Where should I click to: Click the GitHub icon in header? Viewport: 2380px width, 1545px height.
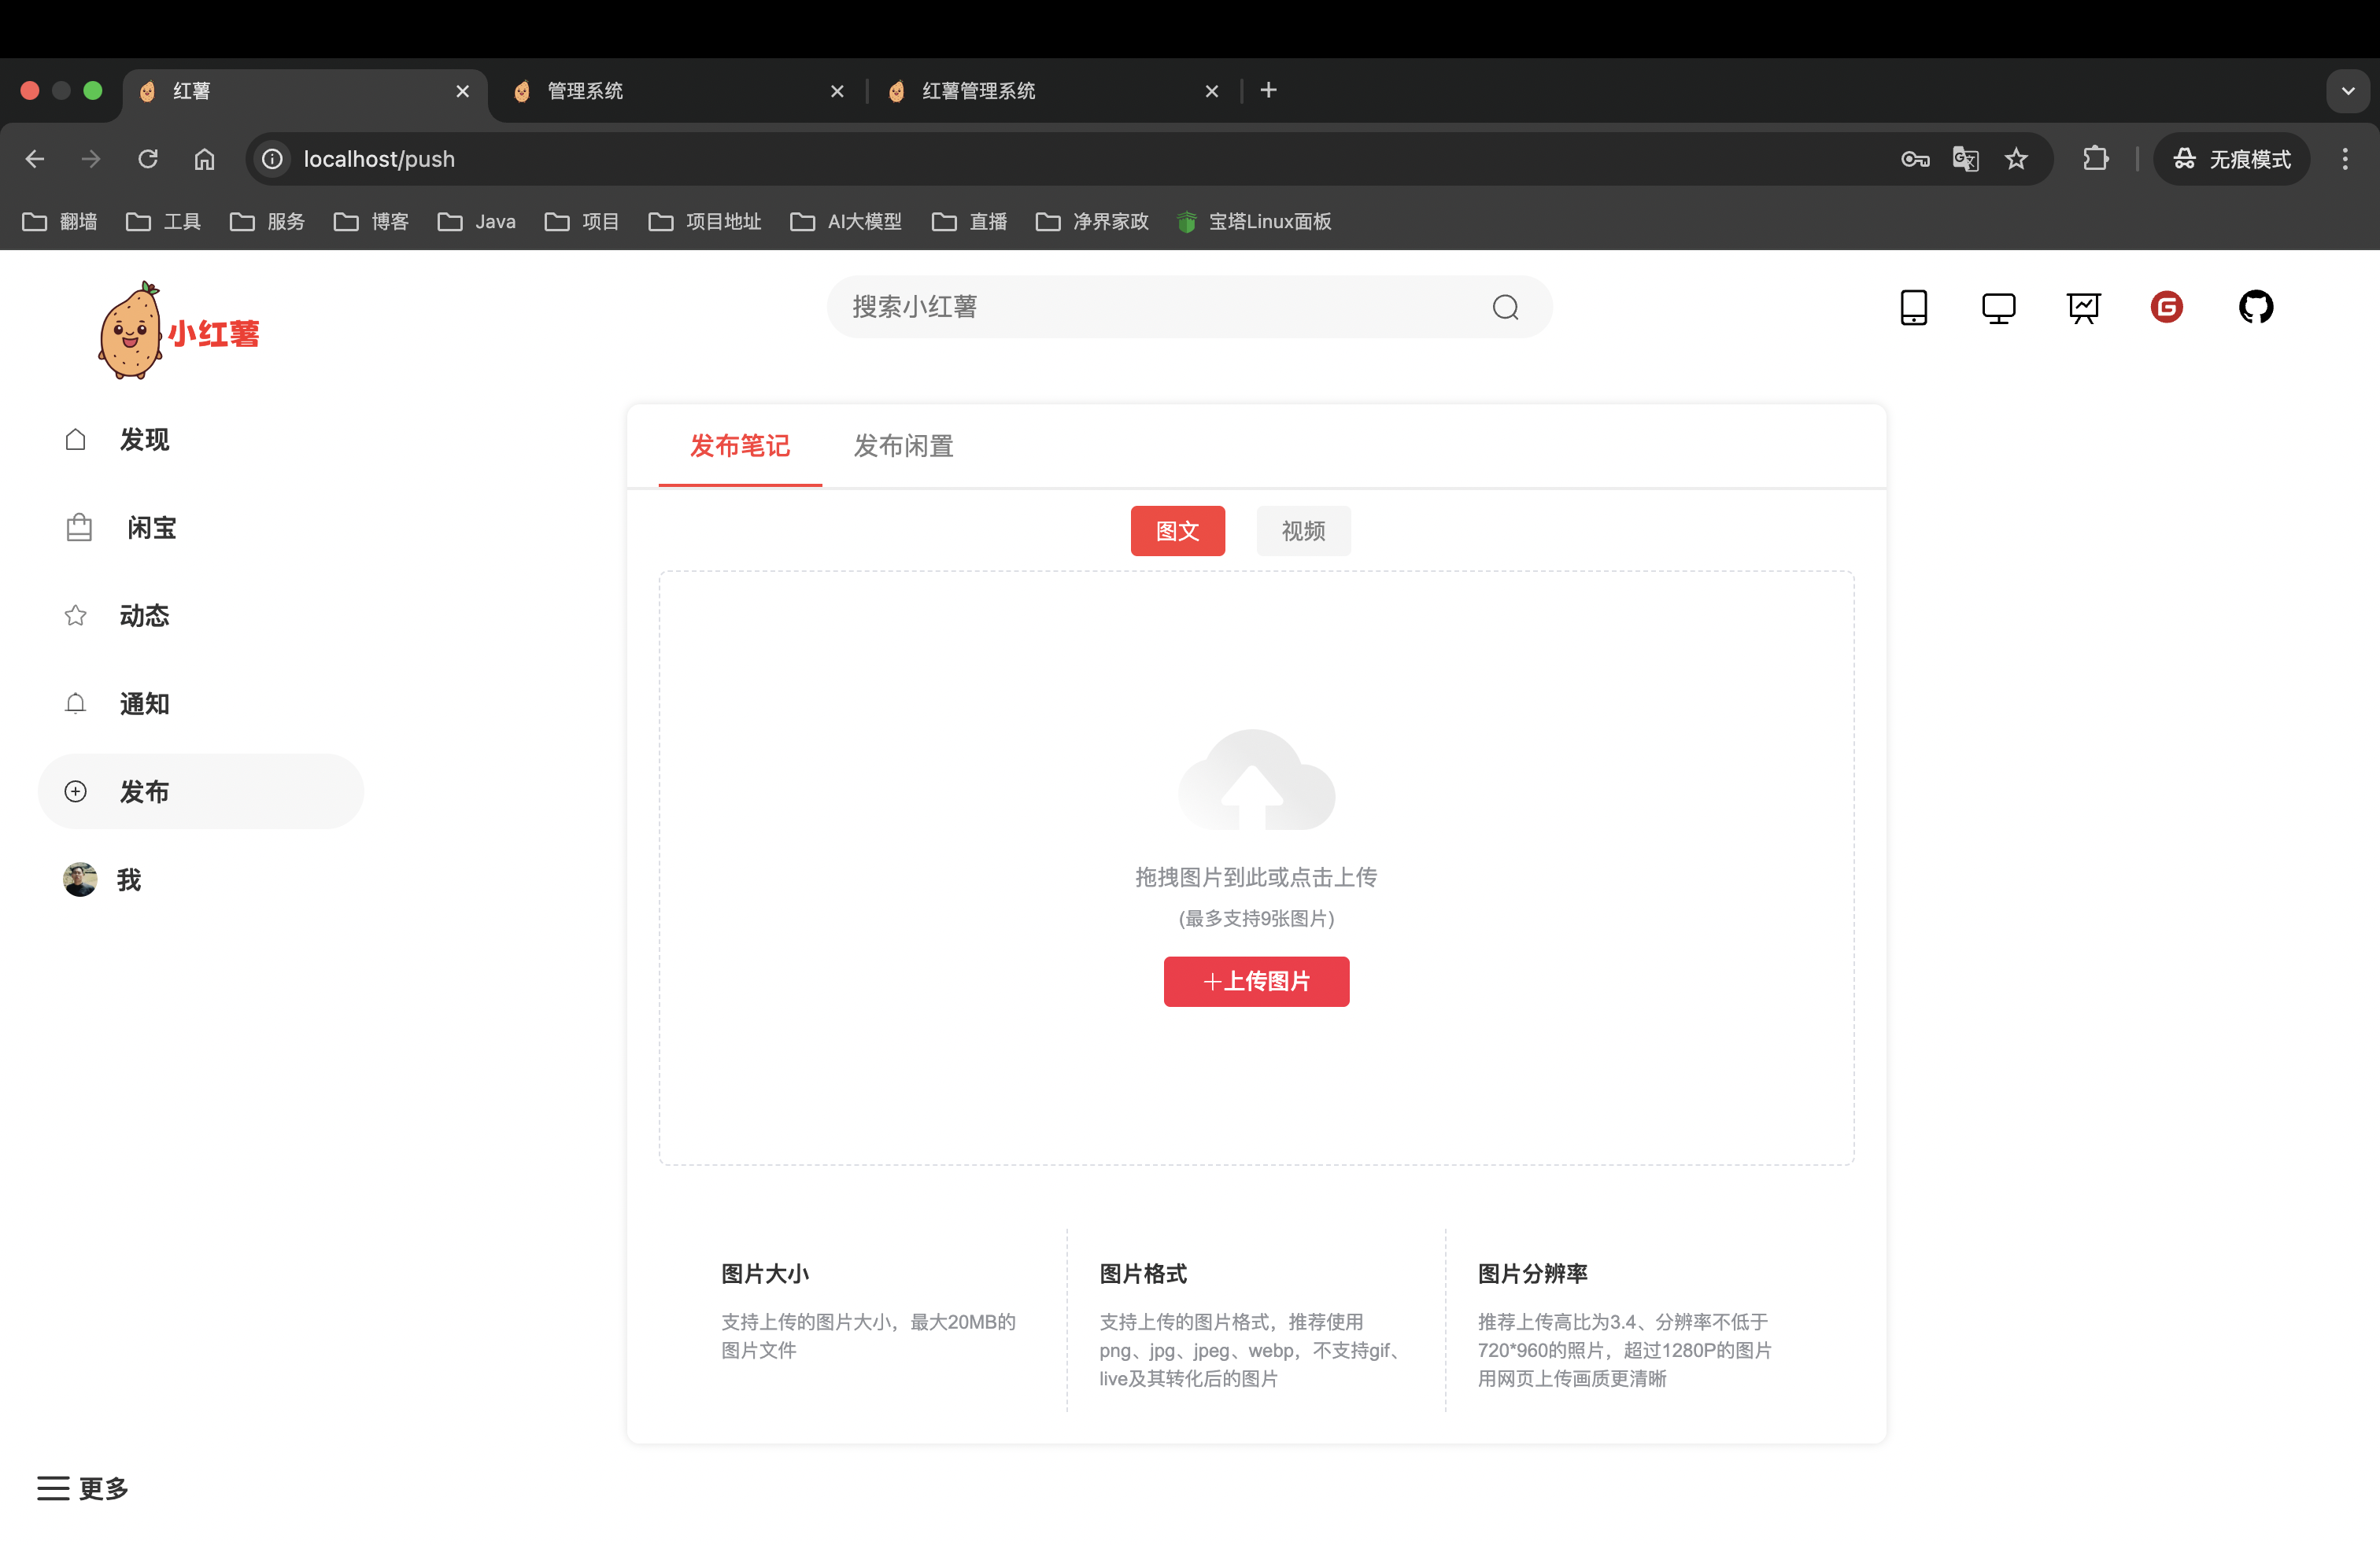click(x=2255, y=307)
